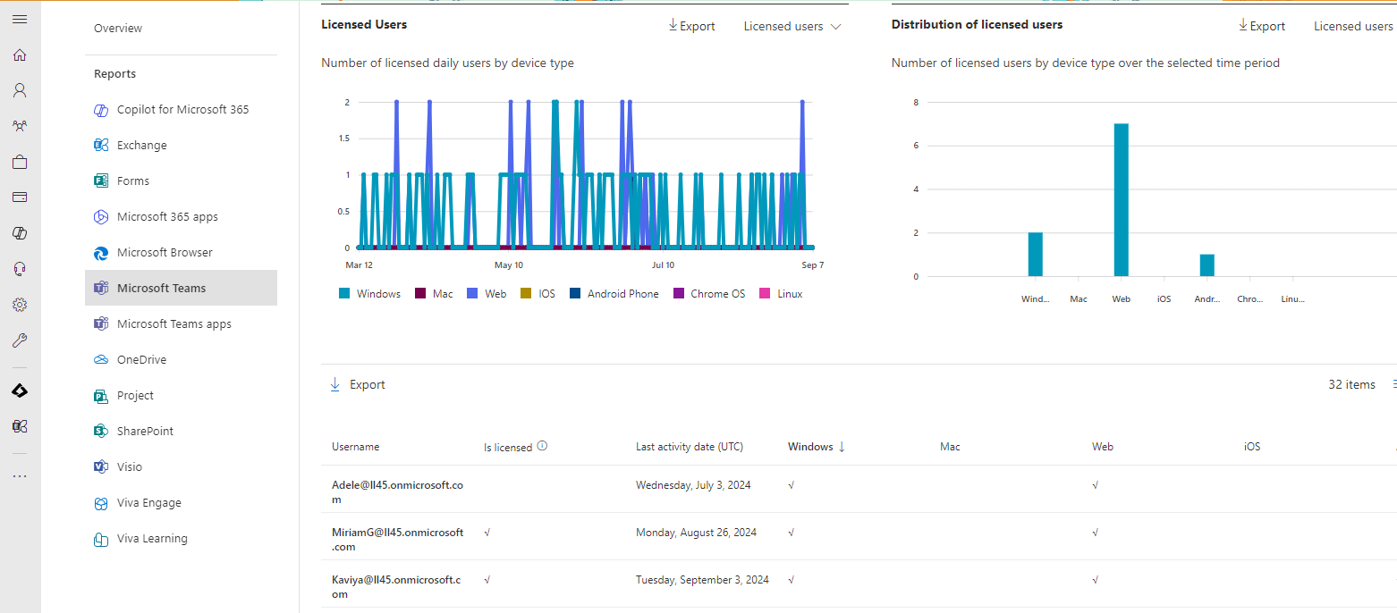Open the Users icon in the sidebar
This screenshot has width=1397, height=613.
[x=20, y=89]
